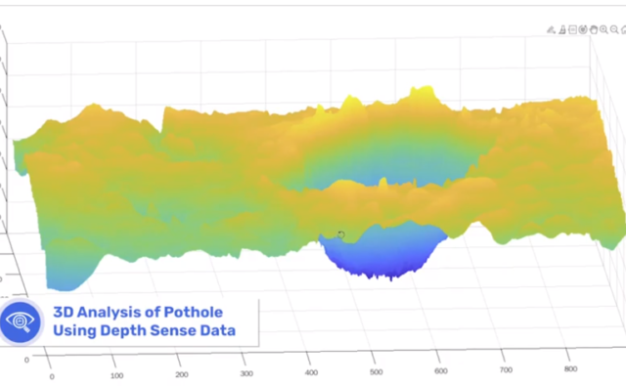This screenshot has height=386, width=626.
Task: Enable the Data Tips tool
Action: click(x=572, y=29)
